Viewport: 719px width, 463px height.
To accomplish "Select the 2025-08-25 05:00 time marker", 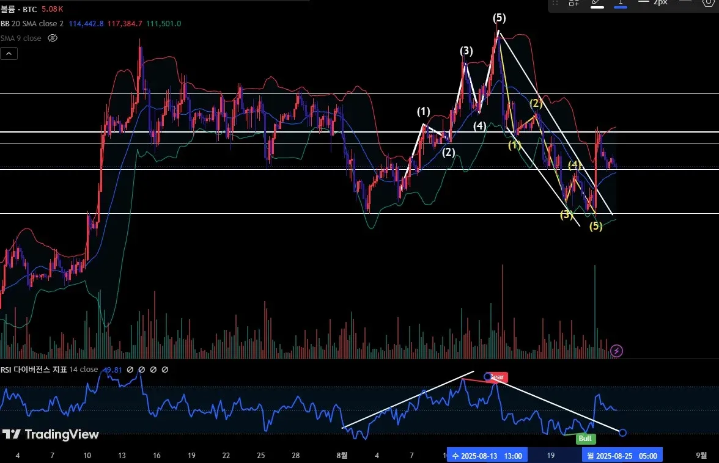I will (622, 456).
